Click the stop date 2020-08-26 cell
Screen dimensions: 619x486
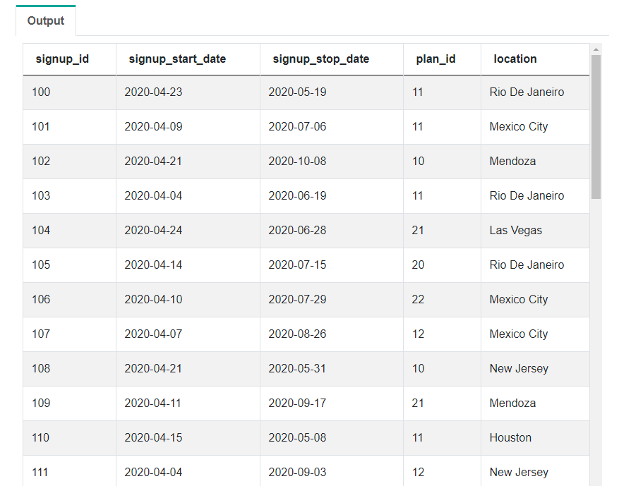[332, 334]
